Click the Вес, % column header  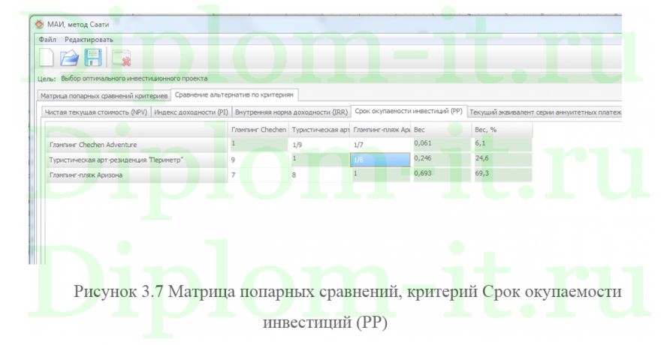point(502,130)
